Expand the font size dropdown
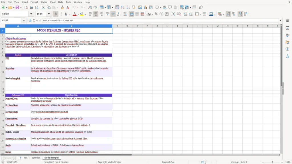This screenshot has width=292, height=164. pyautogui.click(x=49, y=14)
